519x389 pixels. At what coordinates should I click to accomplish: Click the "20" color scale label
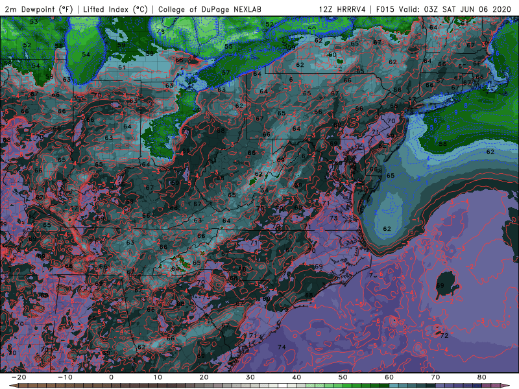point(204,377)
